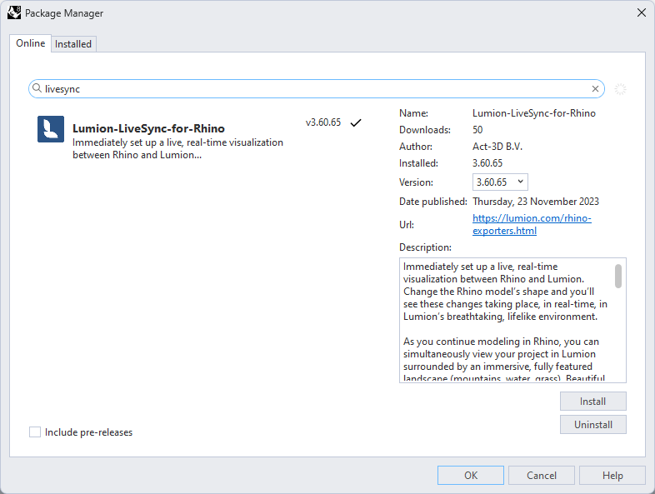Click the Rhino logo in title bar

point(14,12)
